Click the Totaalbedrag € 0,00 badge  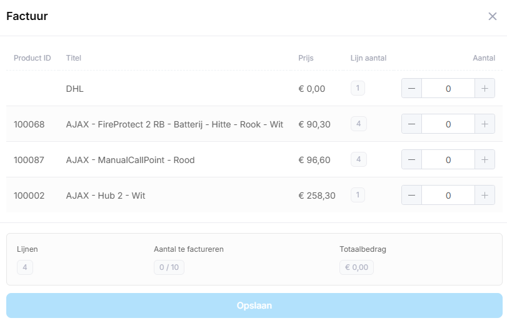tap(357, 267)
